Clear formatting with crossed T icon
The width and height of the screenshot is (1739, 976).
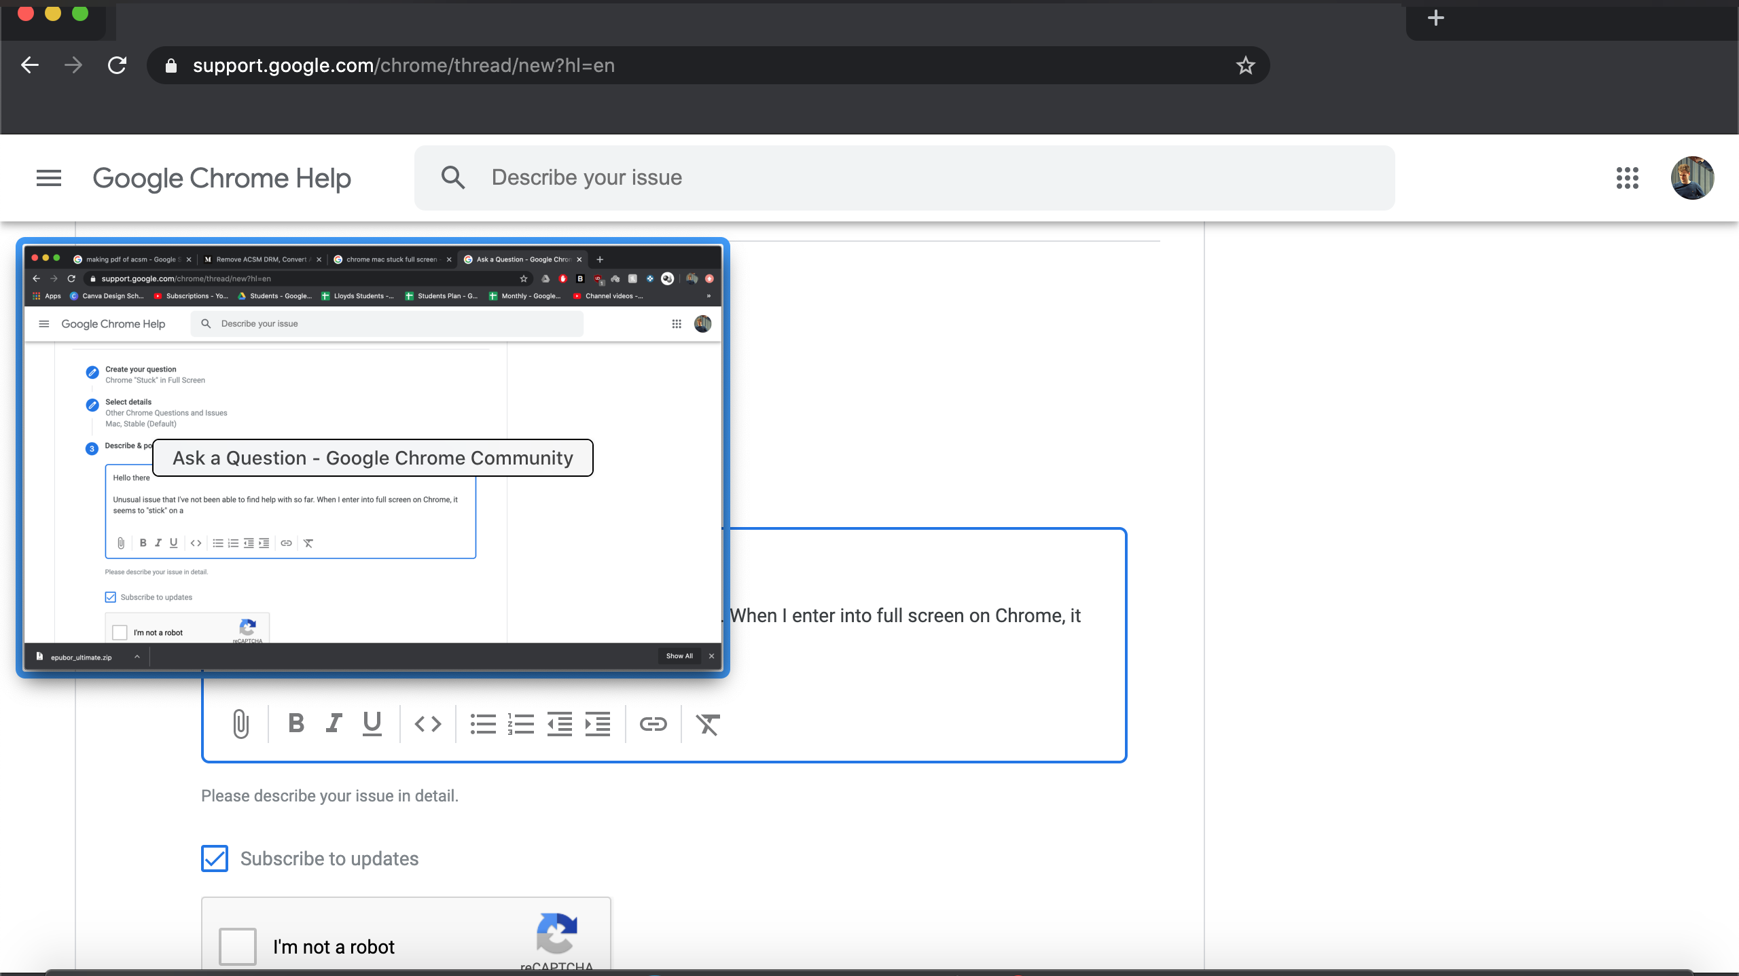click(708, 724)
